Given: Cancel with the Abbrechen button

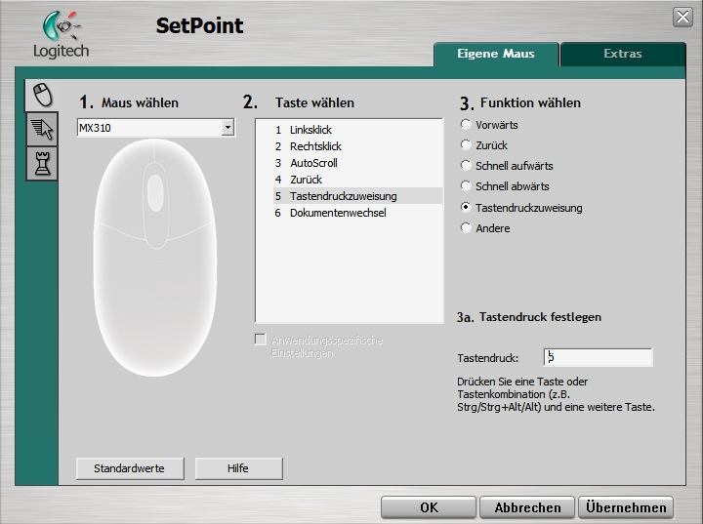Looking at the screenshot, I should click(527, 507).
